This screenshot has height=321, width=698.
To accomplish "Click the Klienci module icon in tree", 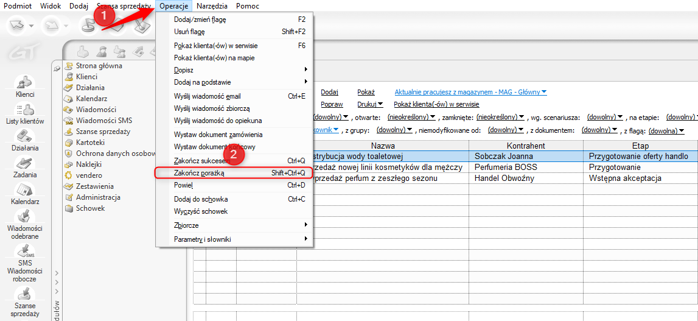I will coord(69,77).
